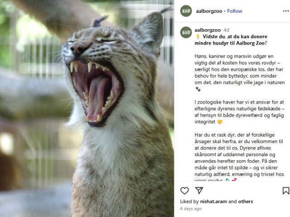Follow the aalborgzoo account
This screenshot has height=217, width=290.
(x=235, y=11)
